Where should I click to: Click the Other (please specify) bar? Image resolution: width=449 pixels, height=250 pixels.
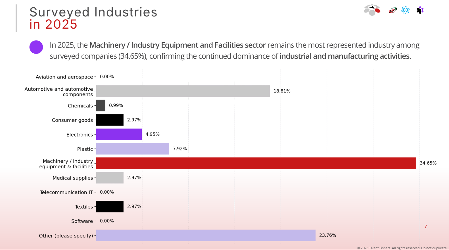click(206, 236)
